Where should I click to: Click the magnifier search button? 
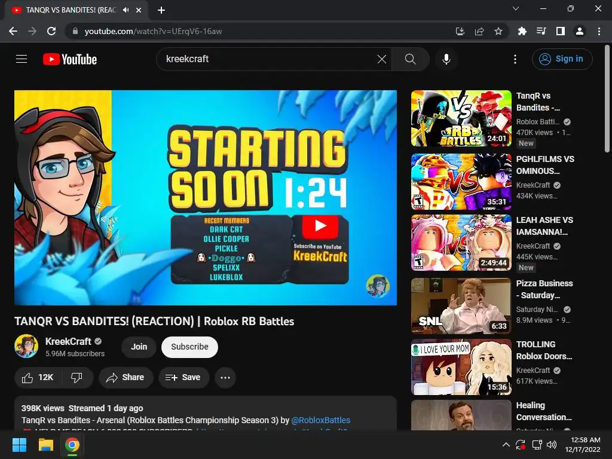410,59
